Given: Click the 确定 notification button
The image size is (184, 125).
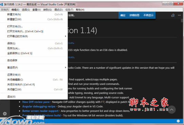Looking at the screenshot, I should (123, 15).
